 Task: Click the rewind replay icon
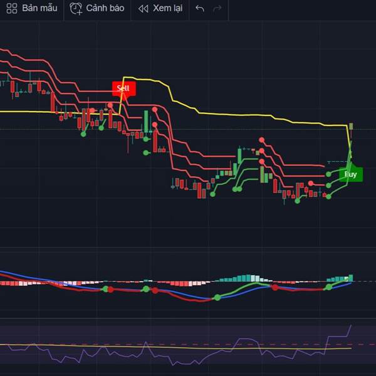coord(143,9)
